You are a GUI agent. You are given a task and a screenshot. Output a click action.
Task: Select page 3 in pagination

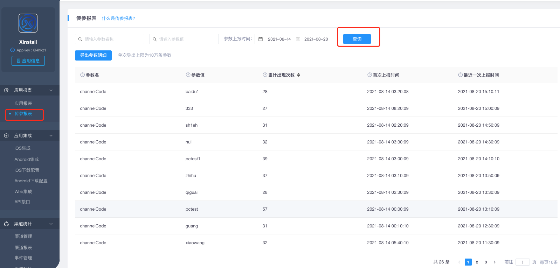click(486, 262)
